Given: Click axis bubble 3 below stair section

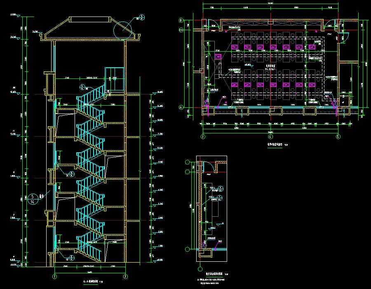Looking at the screenshot, I should pyautogui.click(x=125, y=276).
